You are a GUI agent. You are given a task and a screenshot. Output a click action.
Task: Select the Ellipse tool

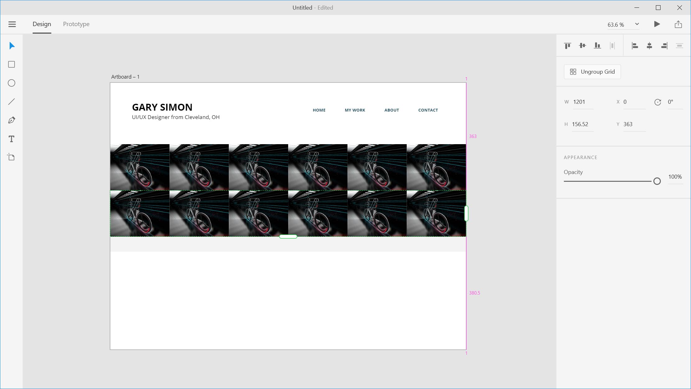(x=12, y=83)
